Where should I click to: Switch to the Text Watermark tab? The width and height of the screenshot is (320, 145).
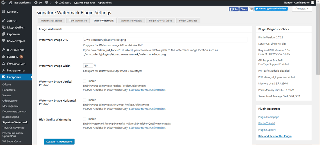[x=78, y=21]
